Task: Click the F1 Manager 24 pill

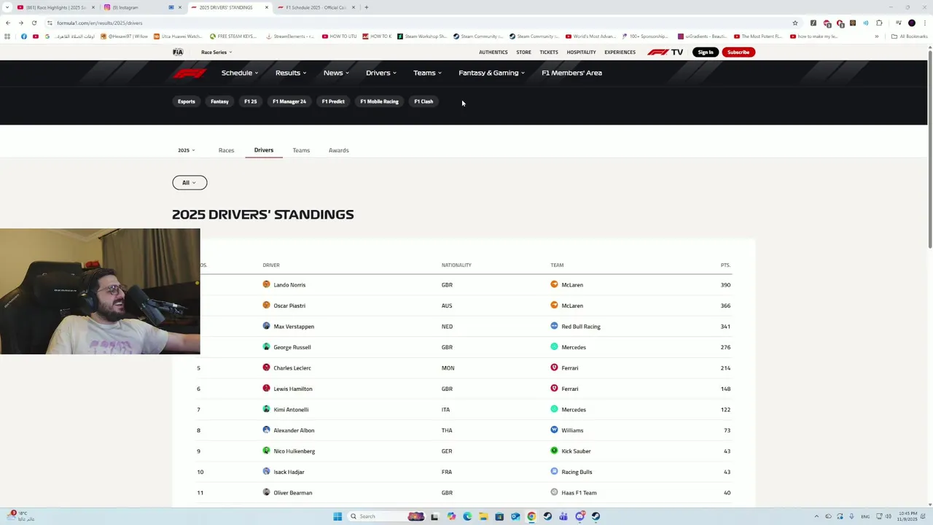Action: (289, 101)
